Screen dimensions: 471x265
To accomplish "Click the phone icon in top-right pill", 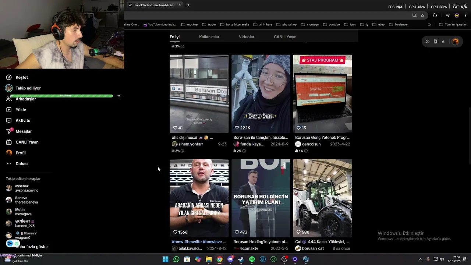I will point(435,42).
